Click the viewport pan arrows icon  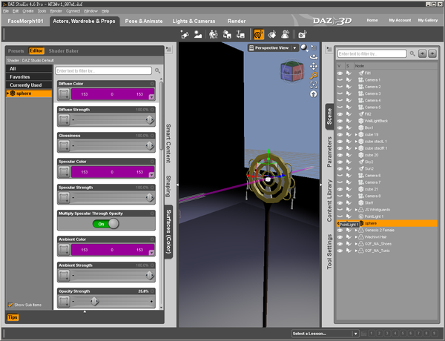314,67
